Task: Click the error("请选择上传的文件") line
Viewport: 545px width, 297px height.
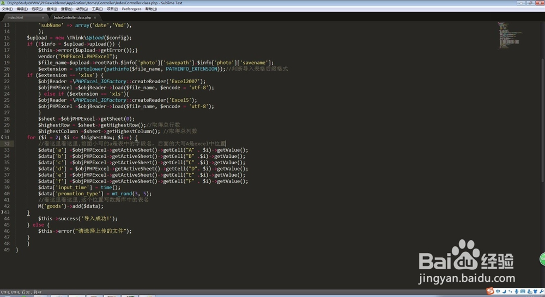Action: [85, 231]
